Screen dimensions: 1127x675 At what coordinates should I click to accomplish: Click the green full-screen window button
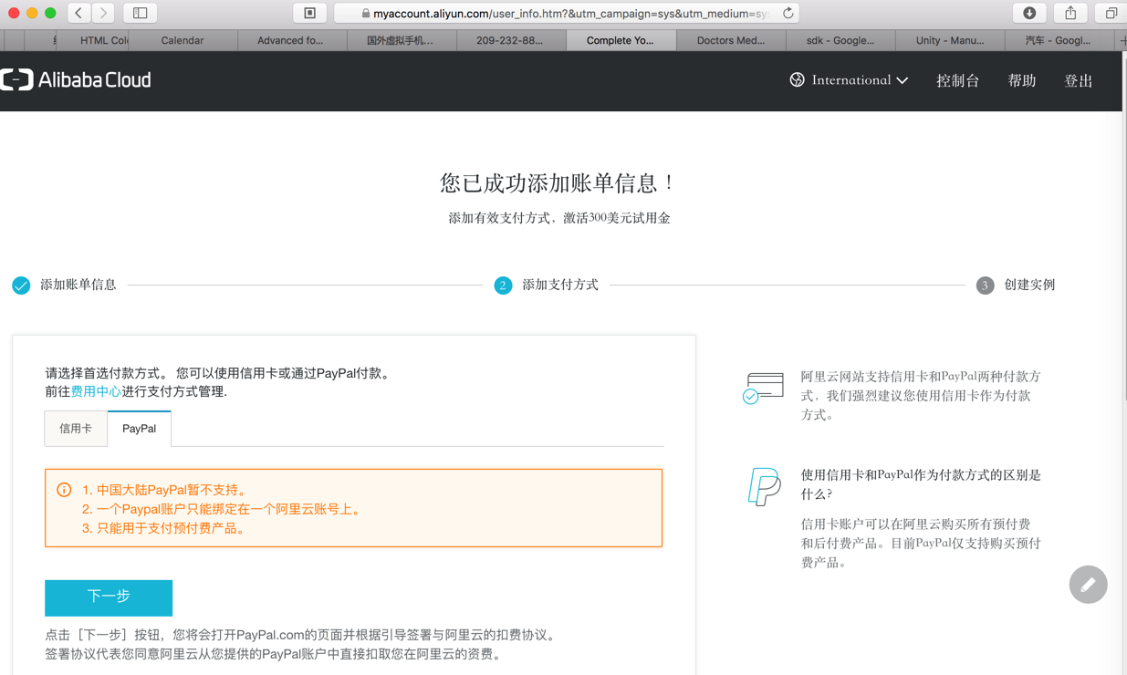50,13
